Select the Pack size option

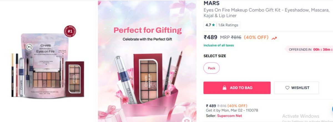coord(211,68)
